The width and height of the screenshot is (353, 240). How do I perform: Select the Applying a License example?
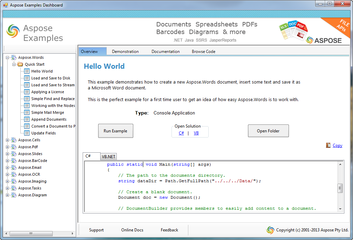[x=48, y=92]
